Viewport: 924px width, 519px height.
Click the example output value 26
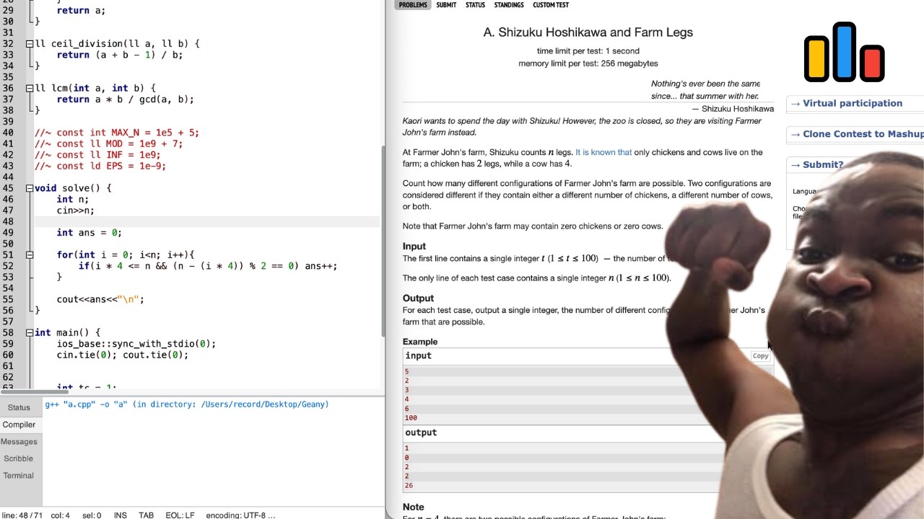(x=409, y=486)
